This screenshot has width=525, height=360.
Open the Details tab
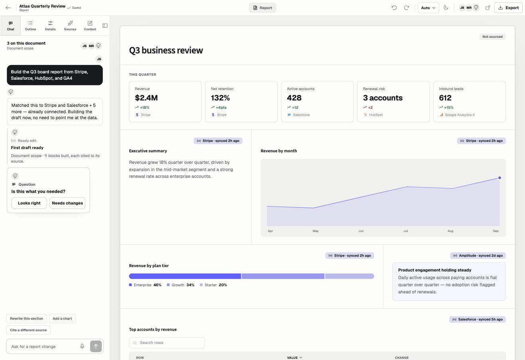[50, 26]
